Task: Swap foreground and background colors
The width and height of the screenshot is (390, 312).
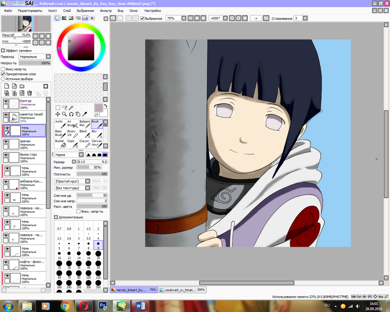Action: pos(106,106)
